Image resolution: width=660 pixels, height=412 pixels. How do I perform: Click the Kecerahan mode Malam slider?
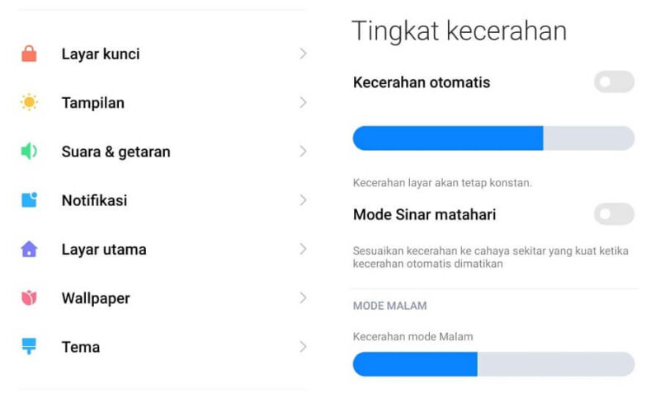[493, 364]
